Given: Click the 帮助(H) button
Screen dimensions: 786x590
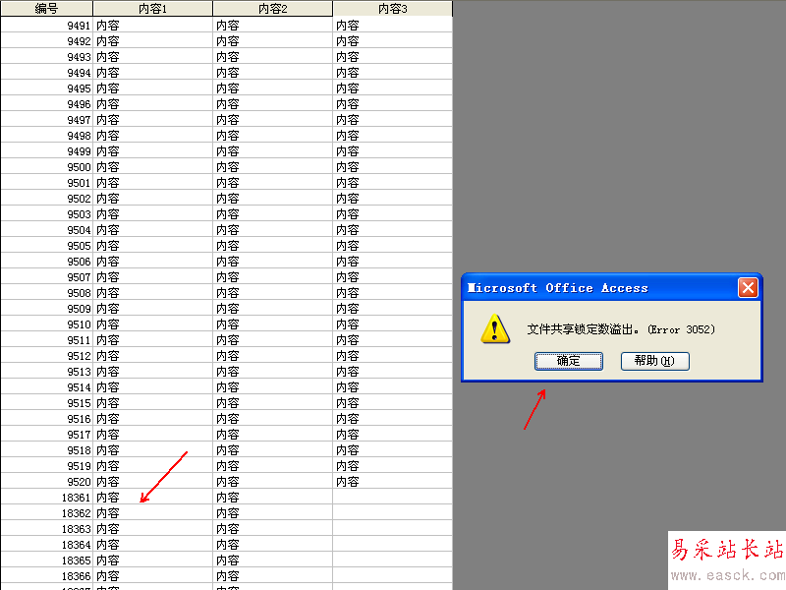Looking at the screenshot, I should tap(654, 361).
